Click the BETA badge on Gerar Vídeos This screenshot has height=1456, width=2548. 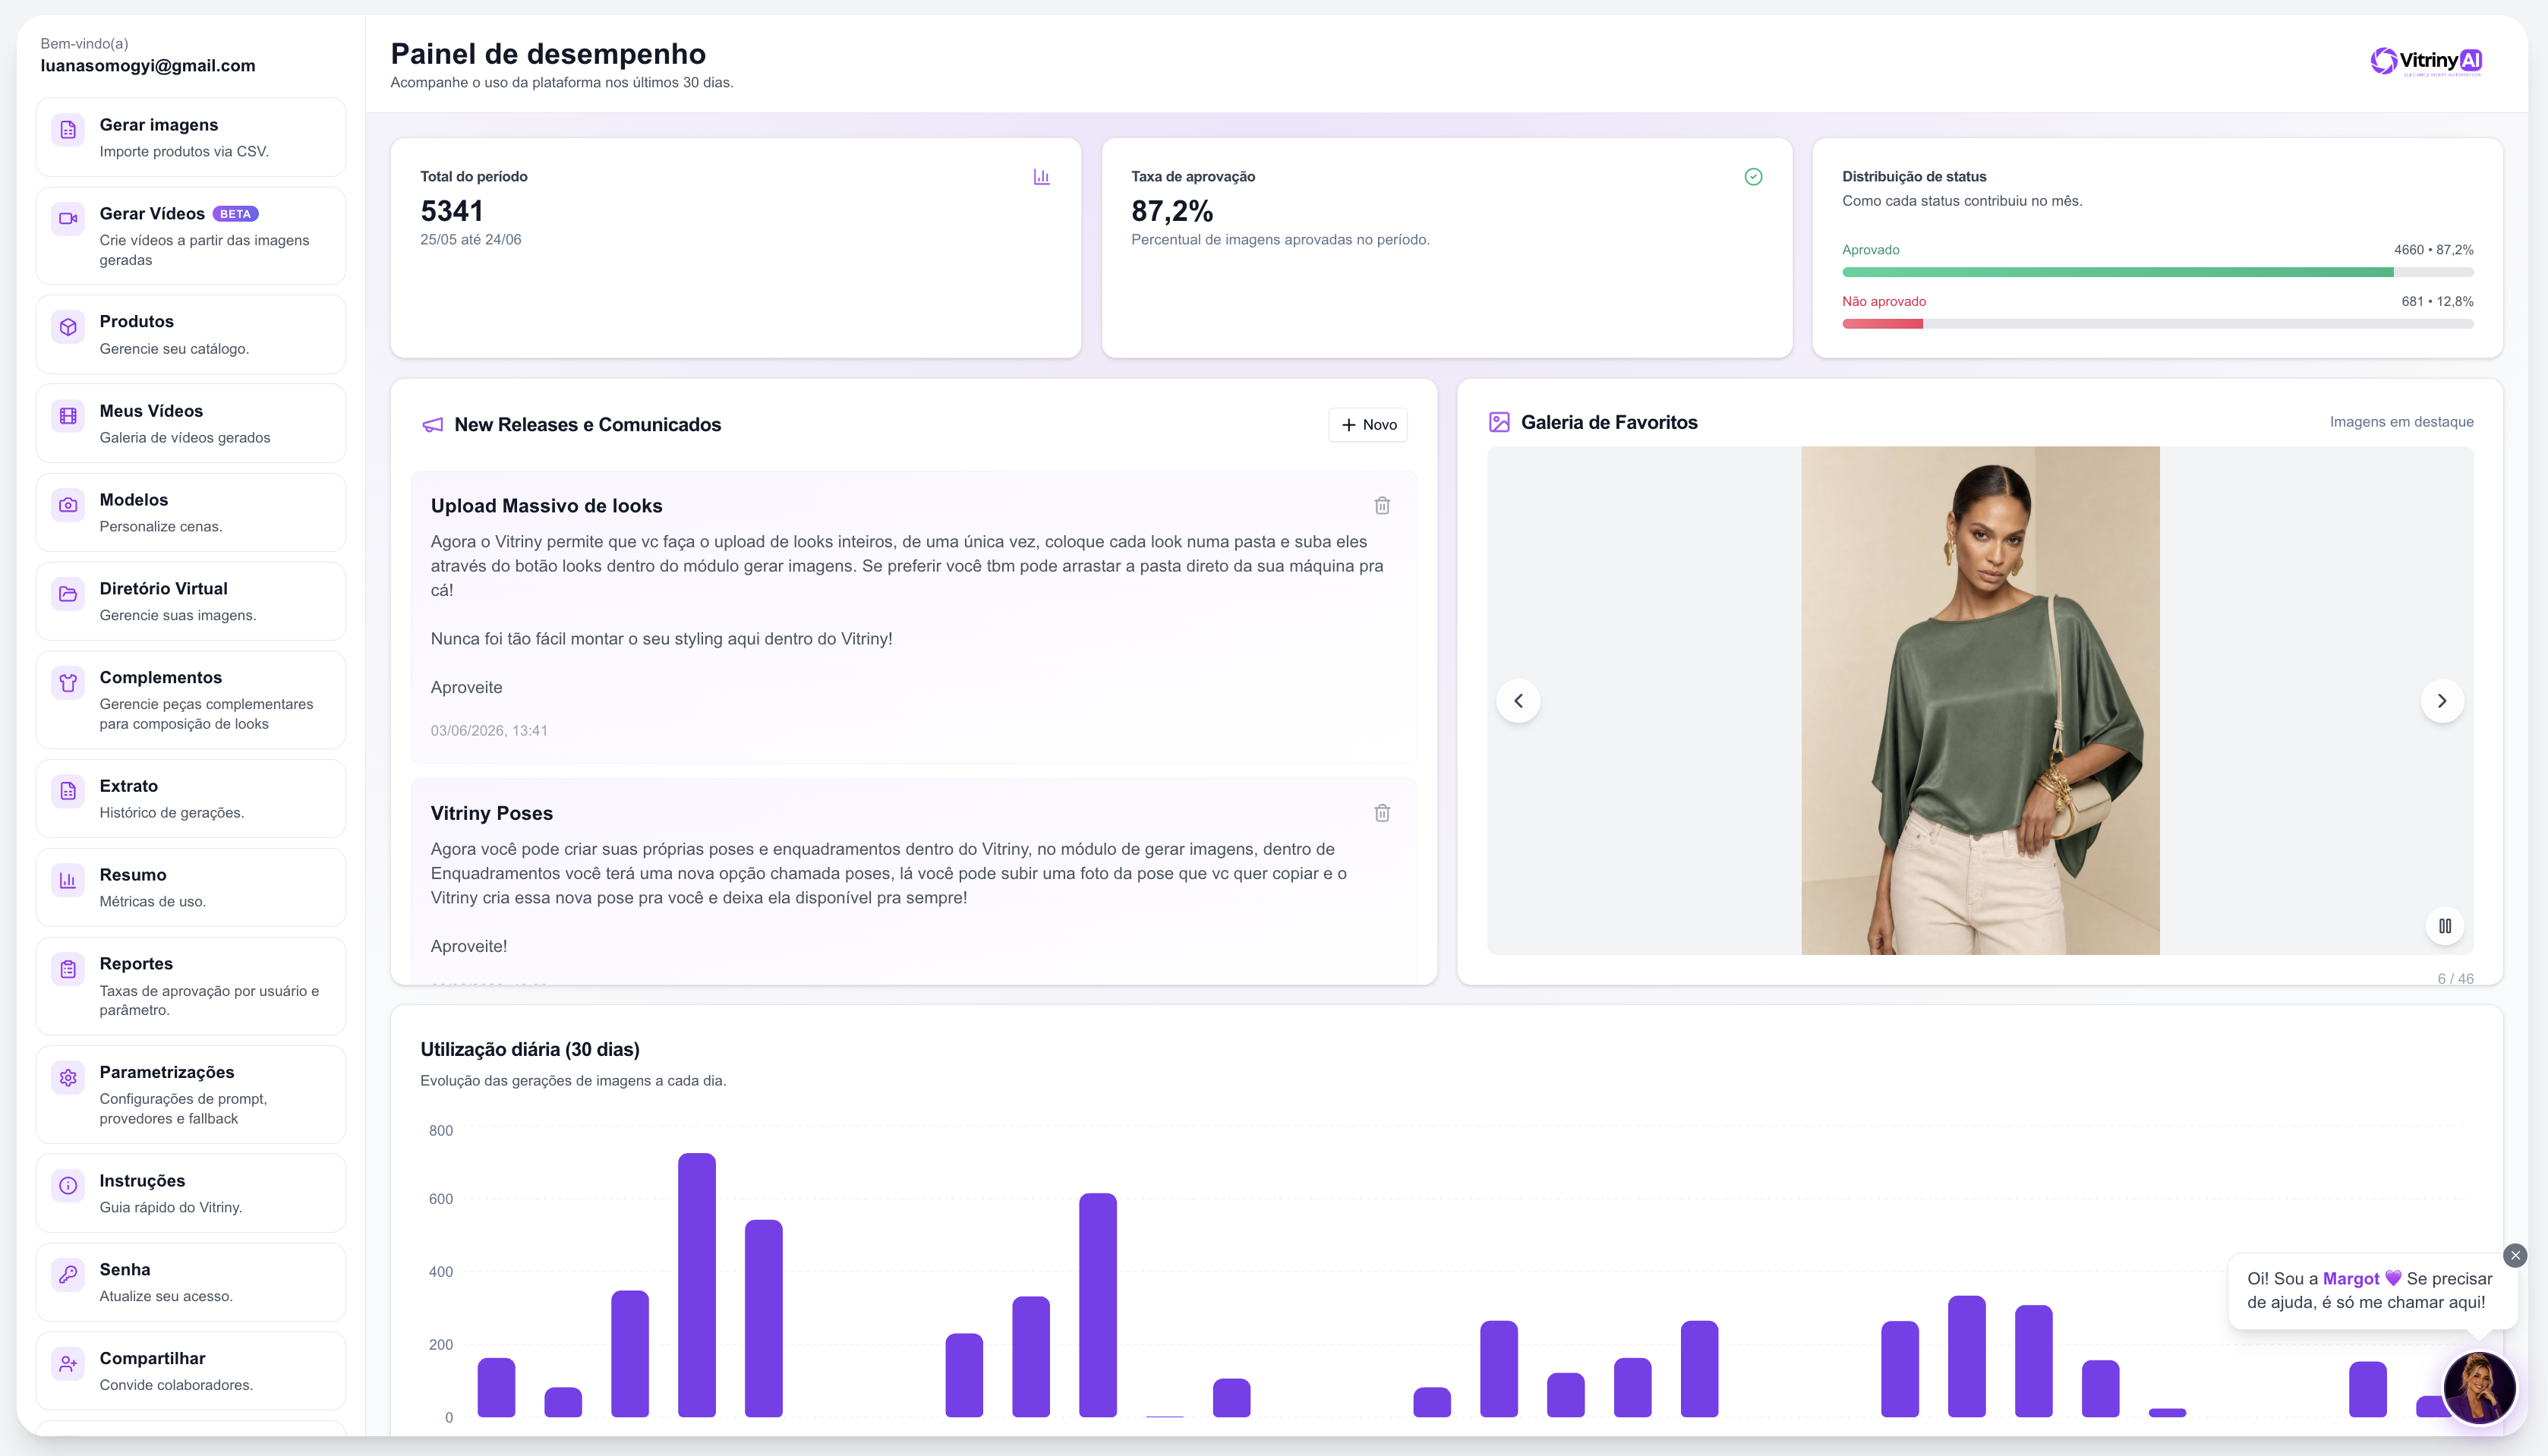[x=235, y=214]
